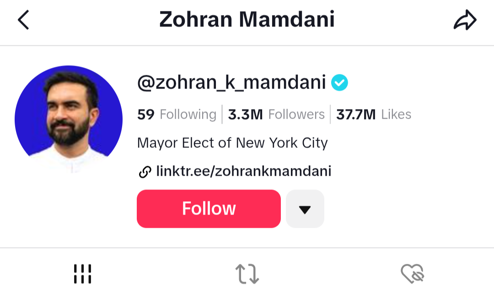Image resolution: width=494 pixels, height=294 pixels.
Task: Expand the dropdown arrow next to Follow
Action: tap(305, 209)
